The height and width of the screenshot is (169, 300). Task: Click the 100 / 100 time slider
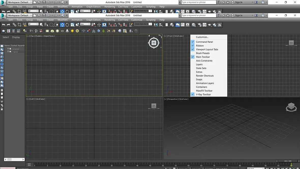(288, 161)
